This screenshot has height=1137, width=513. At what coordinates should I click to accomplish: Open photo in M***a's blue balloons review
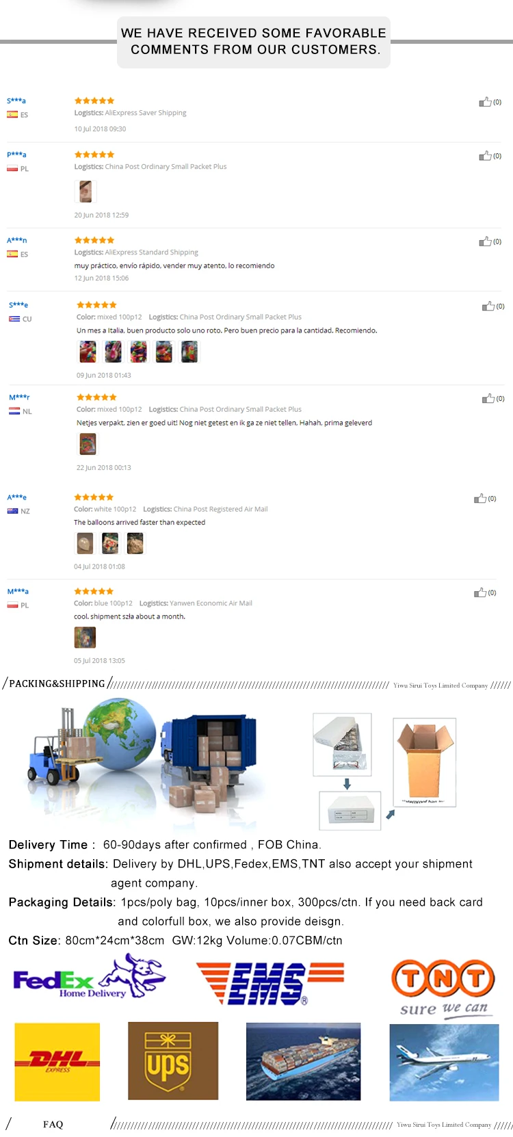point(85,638)
